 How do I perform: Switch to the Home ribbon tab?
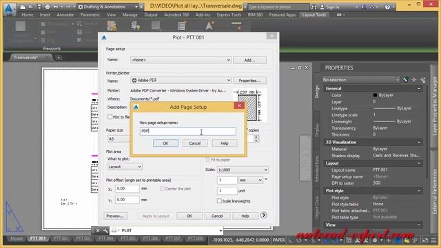pos(28,14)
